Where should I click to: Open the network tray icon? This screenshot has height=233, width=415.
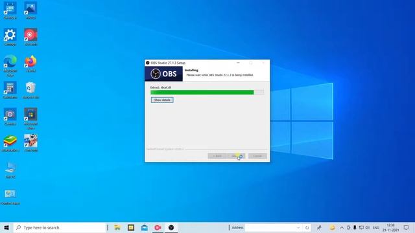(x=361, y=227)
